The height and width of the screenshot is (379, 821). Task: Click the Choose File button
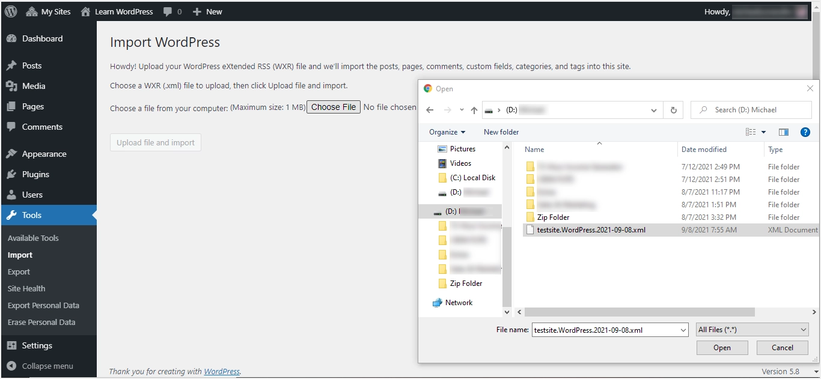(x=334, y=107)
